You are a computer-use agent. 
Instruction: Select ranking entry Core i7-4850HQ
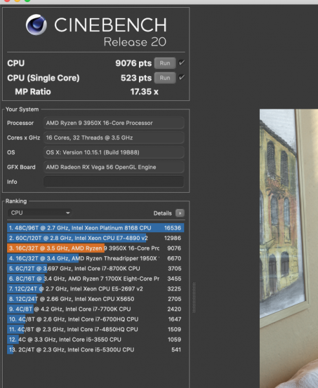tap(96, 329)
